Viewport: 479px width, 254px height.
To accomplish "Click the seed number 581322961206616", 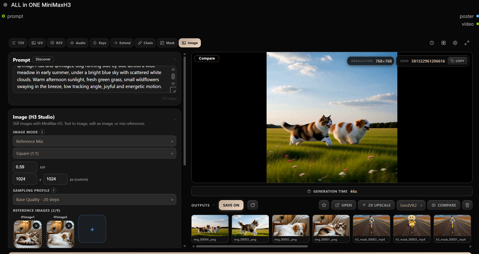I will click(x=428, y=61).
